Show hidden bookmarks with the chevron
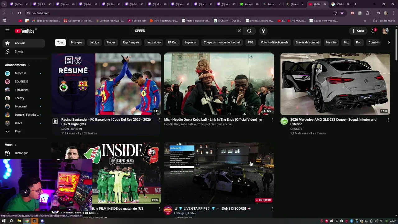The width and height of the screenshot is (398, 224). [365, 21]
